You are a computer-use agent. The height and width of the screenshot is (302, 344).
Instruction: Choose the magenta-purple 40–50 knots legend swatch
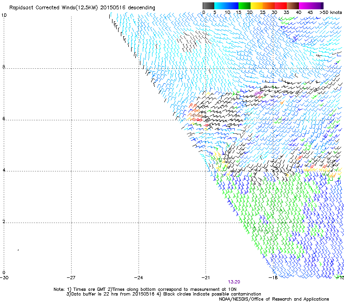point(311,6)
